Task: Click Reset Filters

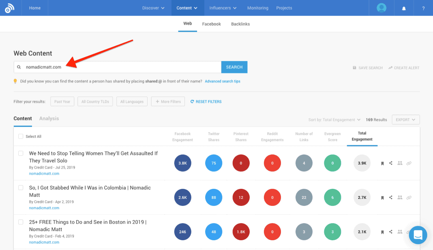Action: (206, 102)
